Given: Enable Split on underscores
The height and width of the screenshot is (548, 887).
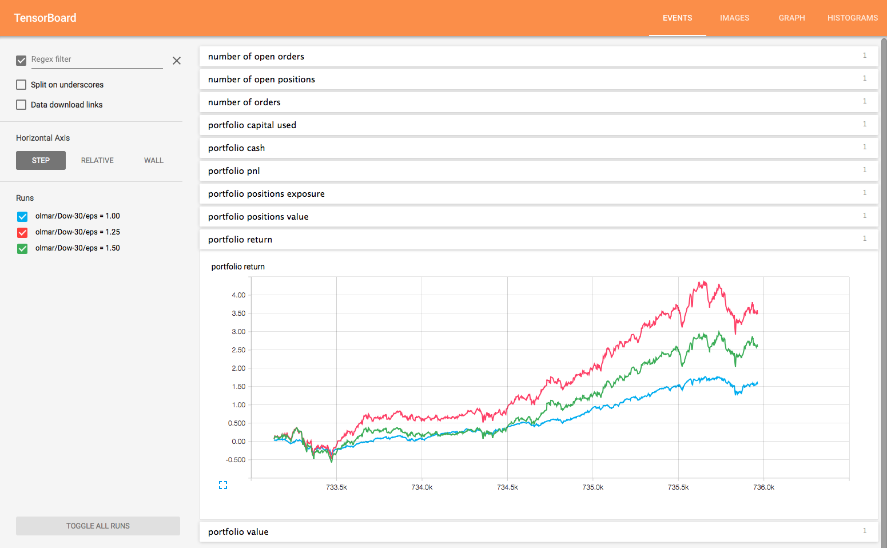Looking at the screenshot, I should (x=21, y=85).
